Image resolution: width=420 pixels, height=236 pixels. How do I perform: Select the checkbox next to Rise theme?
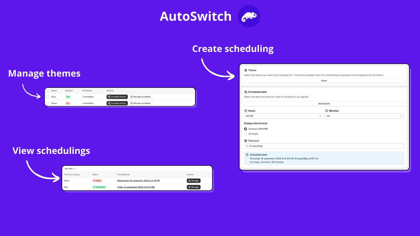coord(48,97)
